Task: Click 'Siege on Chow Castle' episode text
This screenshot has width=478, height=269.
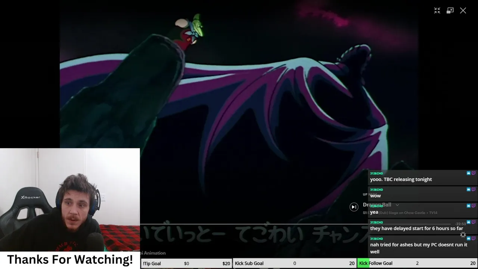Action: pyautogui.click(x=407, y=213)
